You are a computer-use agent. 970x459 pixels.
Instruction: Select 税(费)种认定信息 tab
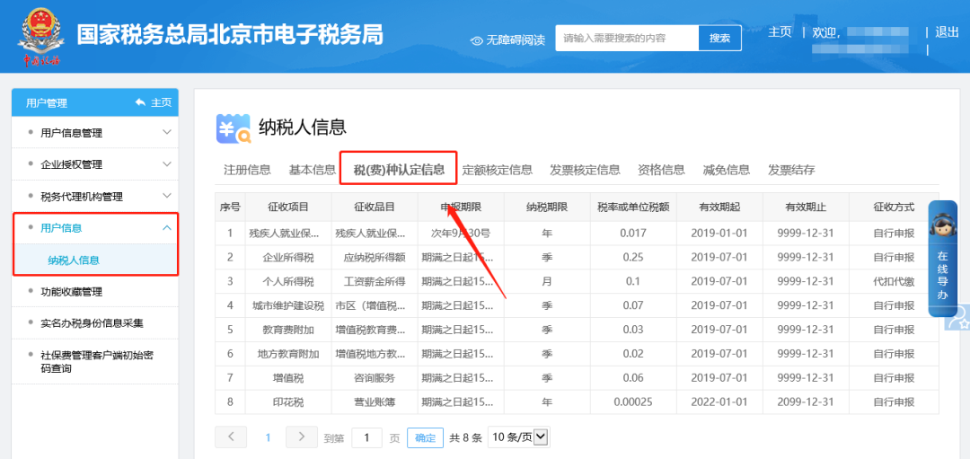point(399,170)
